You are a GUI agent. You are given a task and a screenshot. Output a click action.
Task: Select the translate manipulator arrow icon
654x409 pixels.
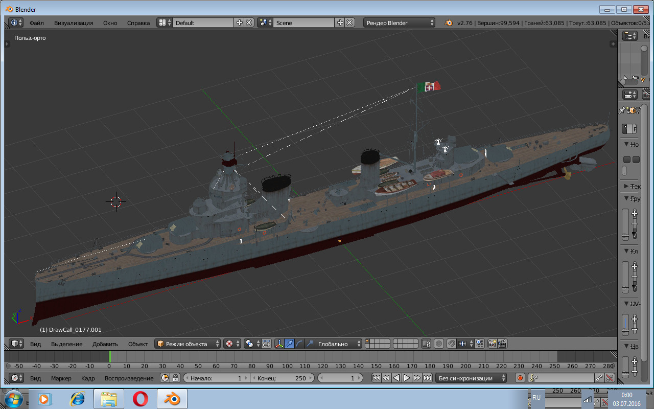[x=290, y=344]
